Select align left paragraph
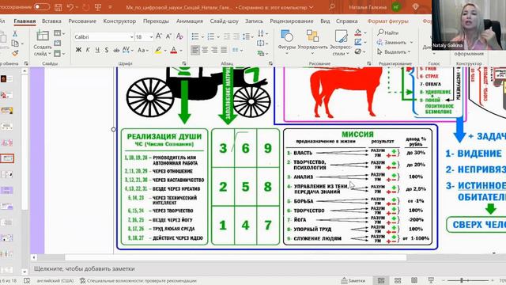The height and width of the screenshot is (285, 506). (x=195, y=50)
